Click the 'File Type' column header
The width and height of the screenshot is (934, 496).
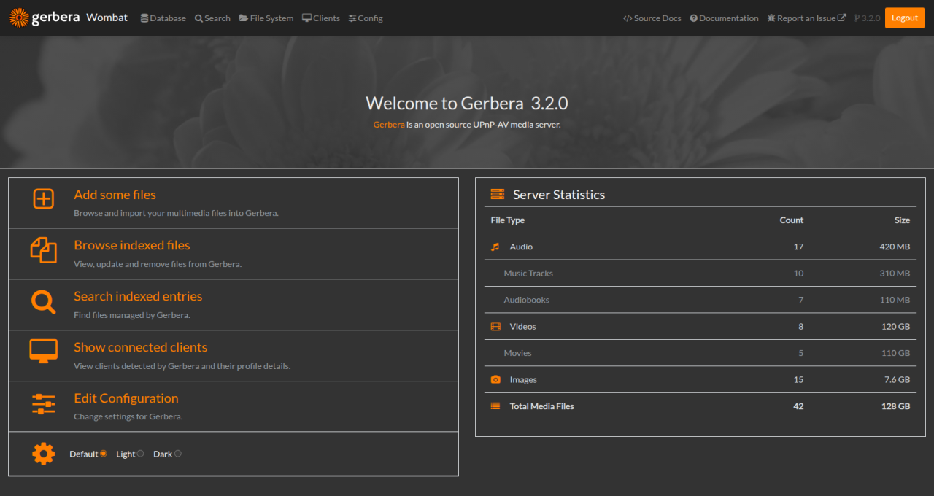508,220
